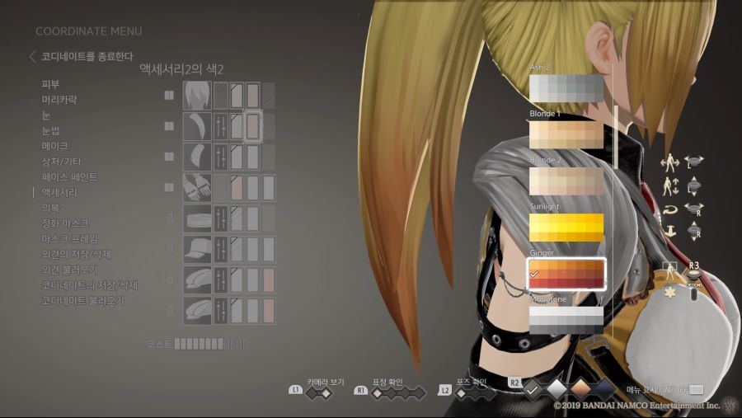Toggle the 메뉴 표시 ON/OFF control
Viewport: 742px width, 418px height.
click(x=697, y=389)
